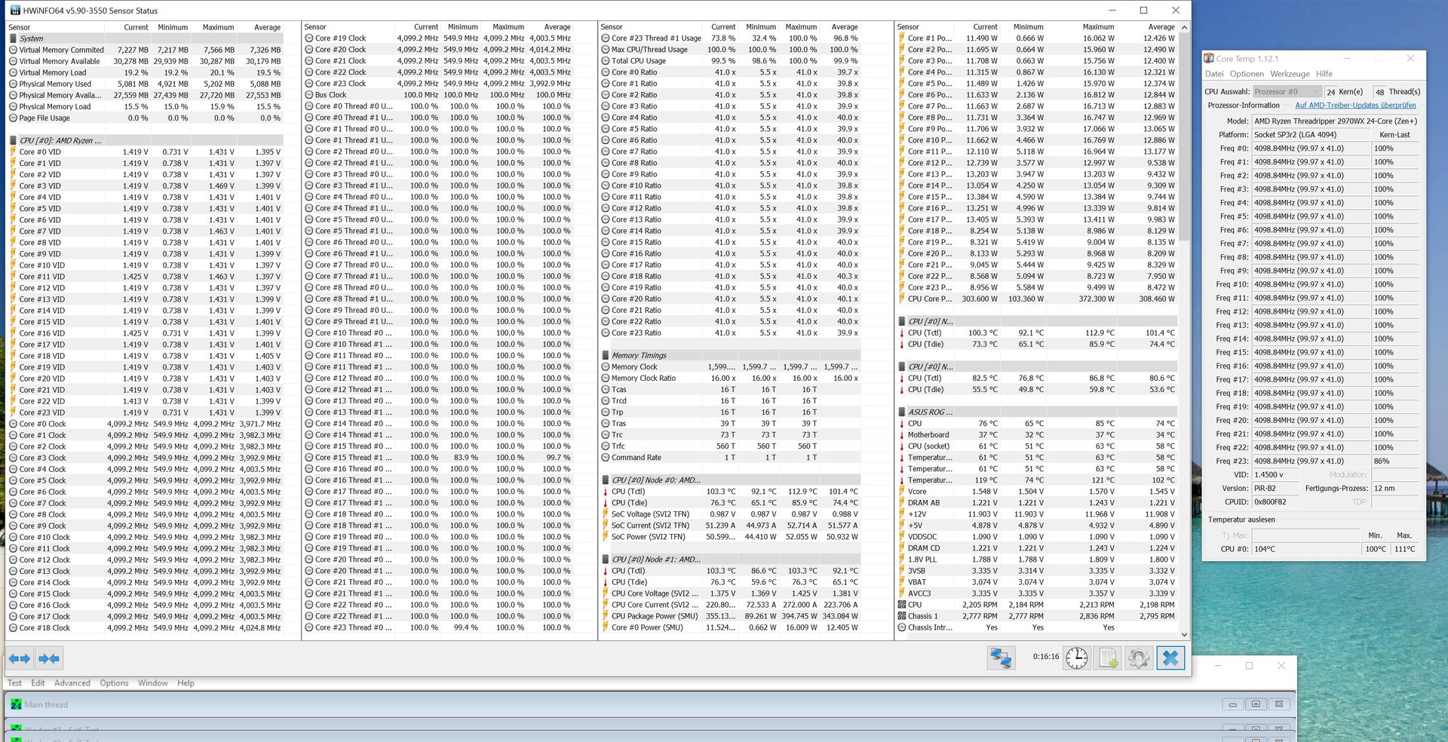Open the Optionen menu in Core Temp
Viewport: 1448px width, 742px height.
[x=1247, y=74]
